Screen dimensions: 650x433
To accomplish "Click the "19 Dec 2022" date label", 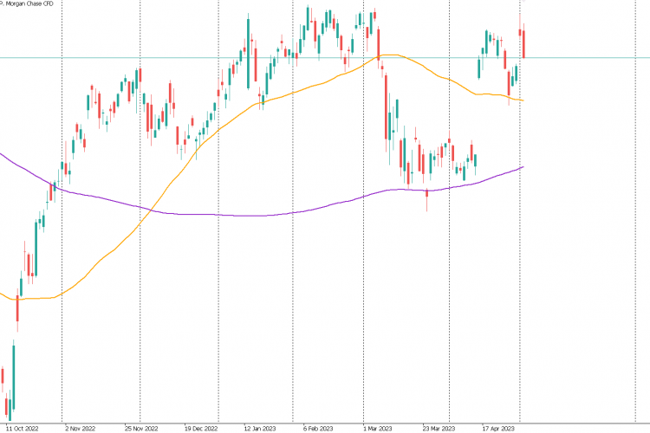I will 199,428.
